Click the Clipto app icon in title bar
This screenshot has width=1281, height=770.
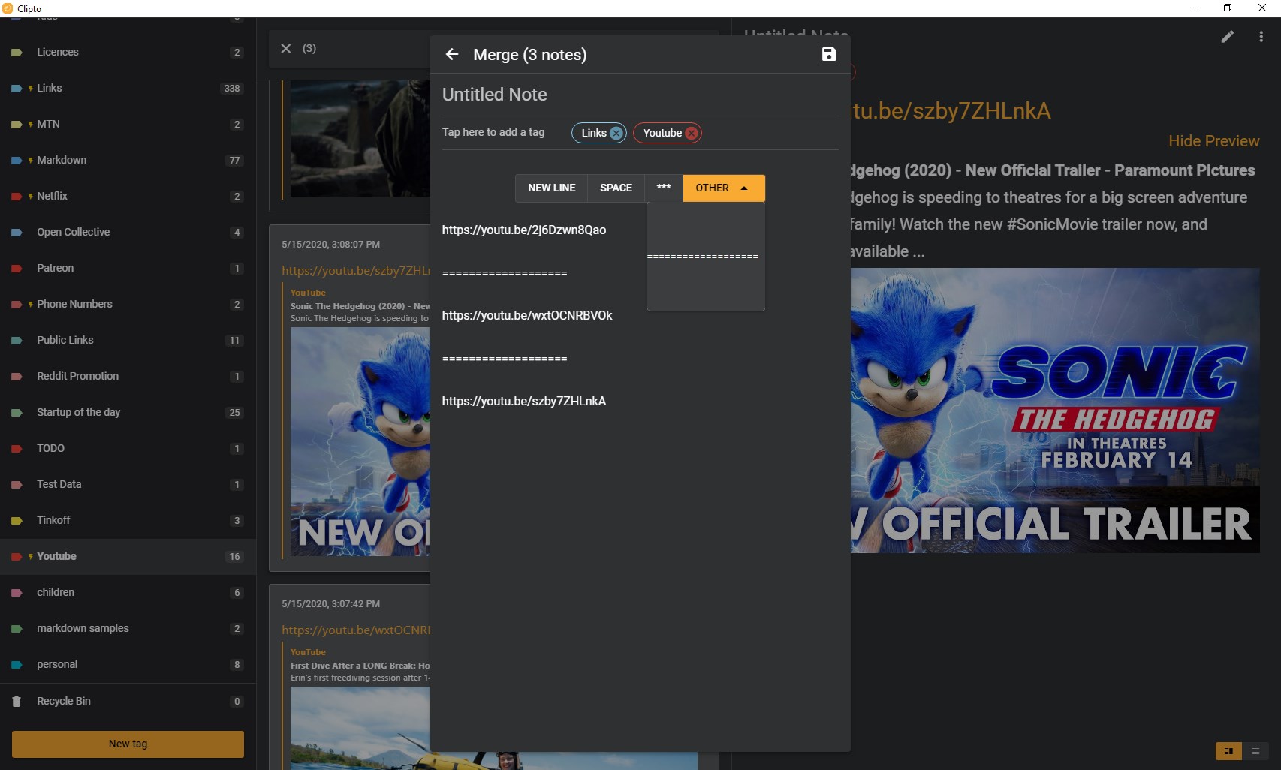(8, 8)
